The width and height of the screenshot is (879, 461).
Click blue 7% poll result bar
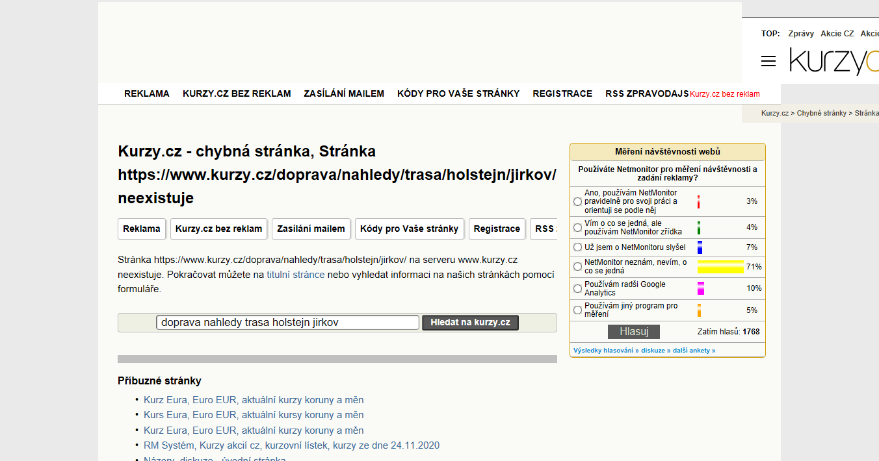point(700,247)
